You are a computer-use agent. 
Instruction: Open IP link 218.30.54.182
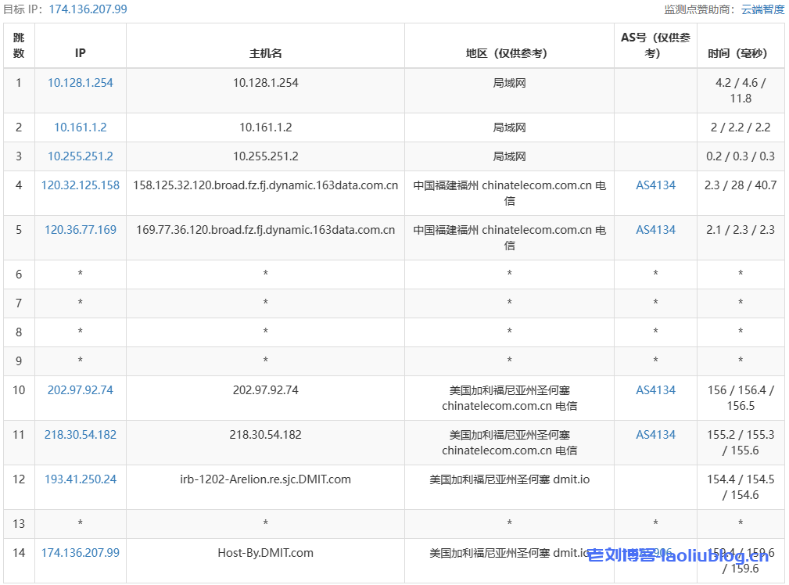(x=81, y=434)
